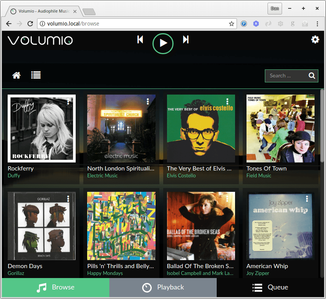Click the play button in header
Screen dimensions: 326x299
[163, 43]
